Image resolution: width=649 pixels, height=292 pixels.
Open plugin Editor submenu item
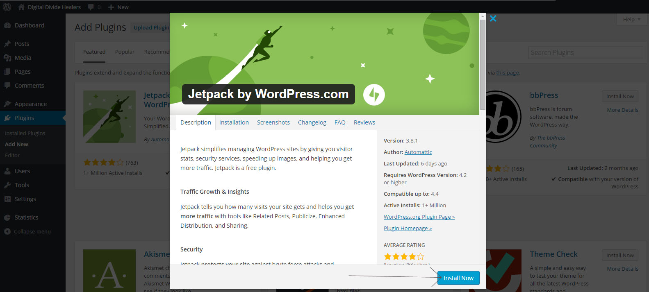pyautogui.click(x=12, y=155)
